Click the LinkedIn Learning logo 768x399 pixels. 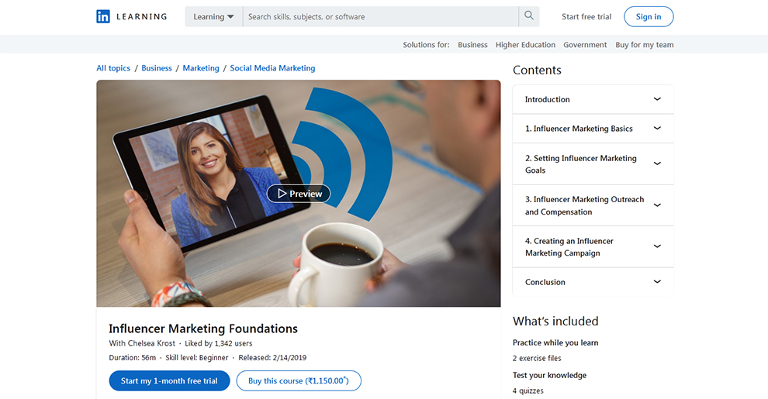click(x=131, y=16)
